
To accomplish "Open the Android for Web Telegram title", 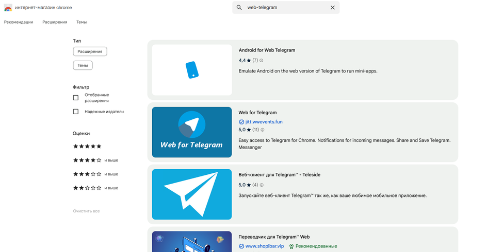I will click(x=267, y=50).
